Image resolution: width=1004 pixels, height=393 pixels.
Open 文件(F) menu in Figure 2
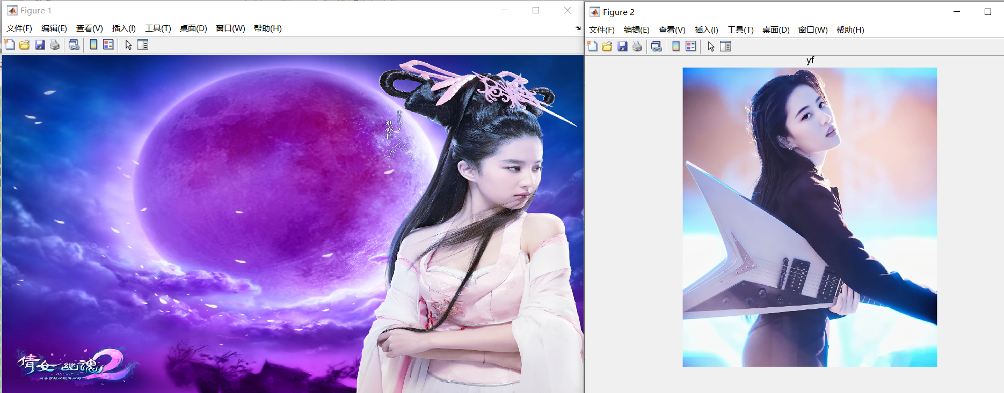coord(602,30)
